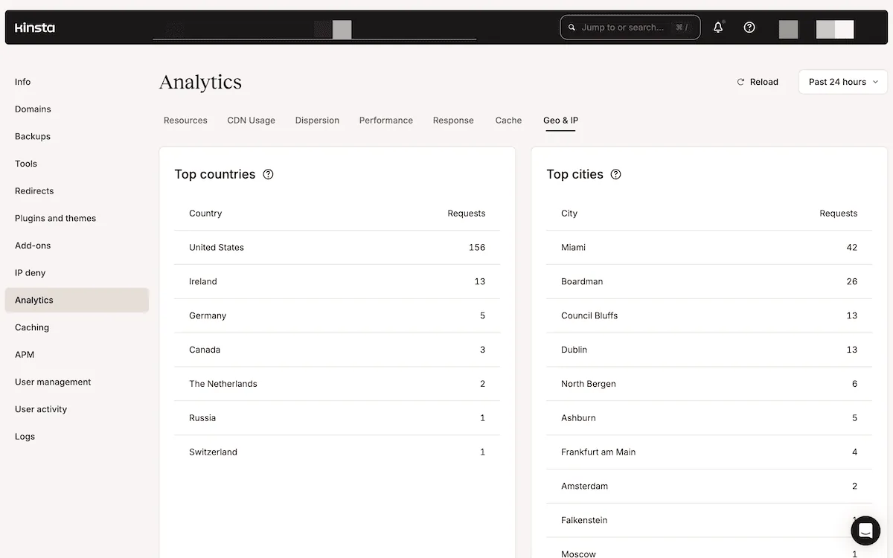
Task: Open the CDN Usage tab
Action: [251, 120]
